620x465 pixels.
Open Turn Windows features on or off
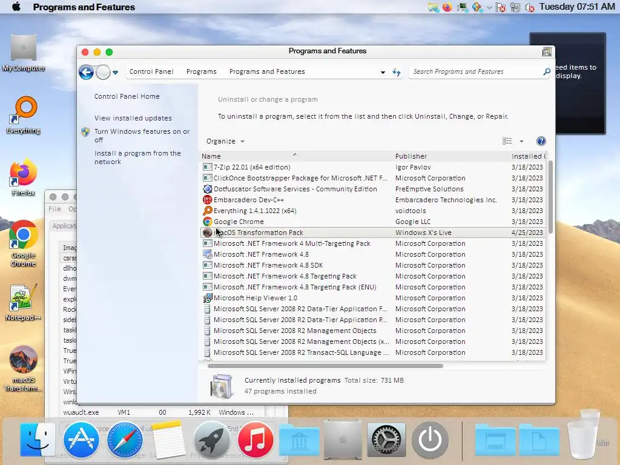click(x=142, y=136)
